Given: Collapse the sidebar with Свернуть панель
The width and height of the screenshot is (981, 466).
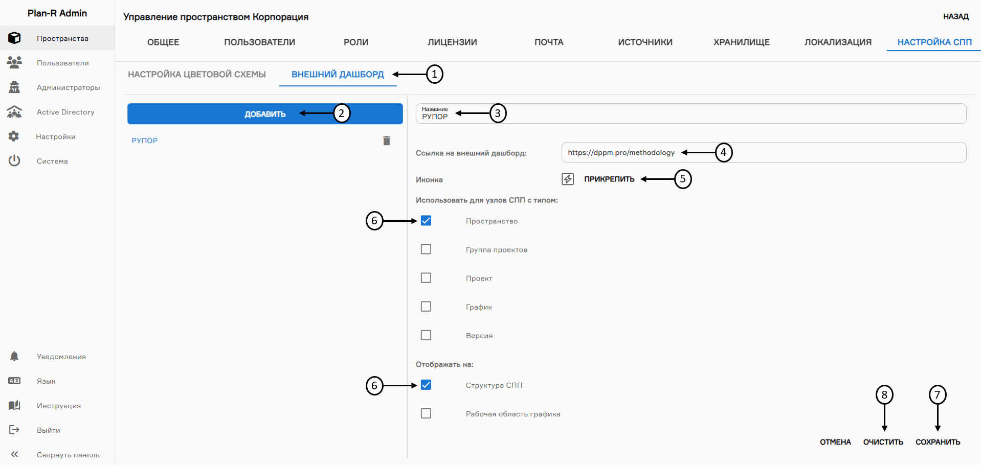Looking at the screenshot, I should coord(14,454).
